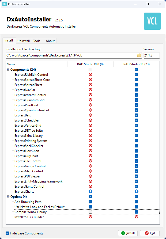
Task: Click the Install button
Action: tap(128, 233)
